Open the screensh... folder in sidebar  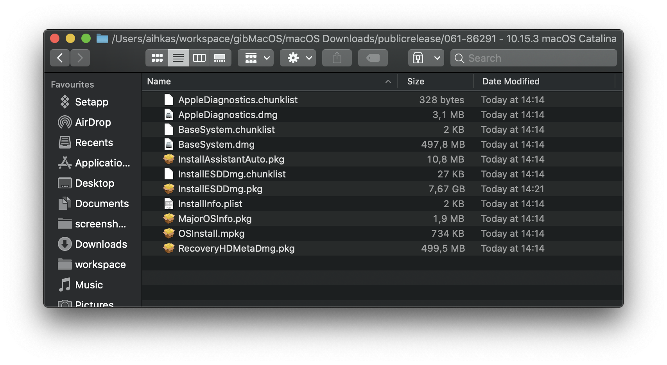pyautogui.click(x=93, y=224)
